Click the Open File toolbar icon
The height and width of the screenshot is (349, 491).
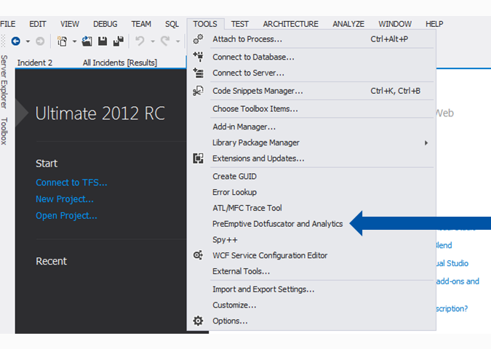tap(87, 41)
